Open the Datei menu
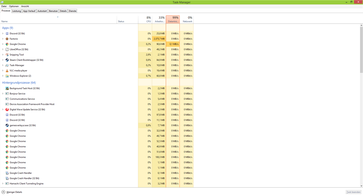 4,6
